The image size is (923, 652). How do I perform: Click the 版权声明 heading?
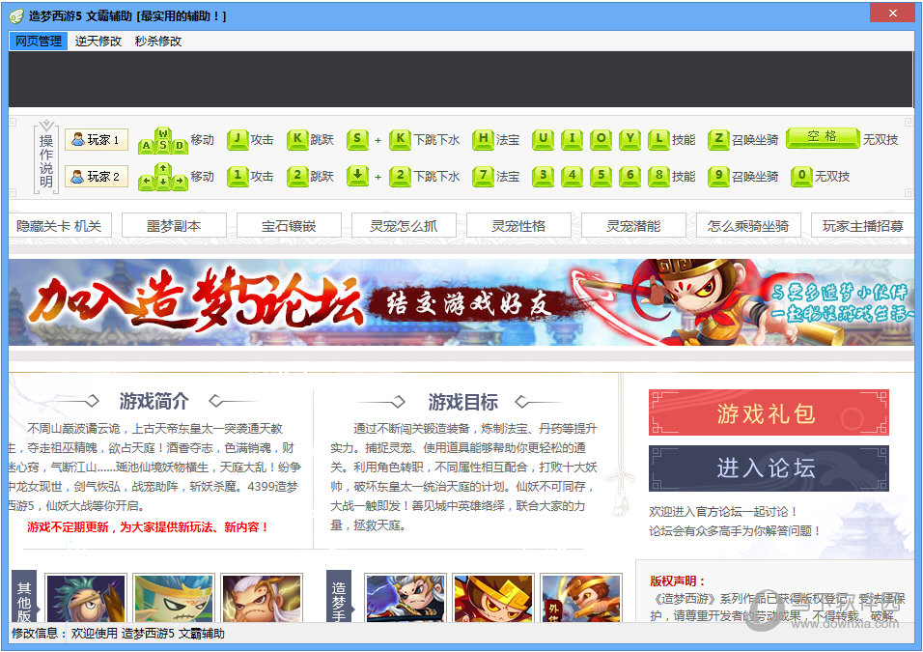point(678,581)
